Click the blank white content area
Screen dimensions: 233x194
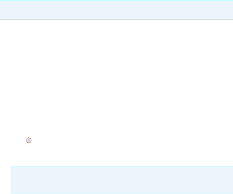coord(116,77)
